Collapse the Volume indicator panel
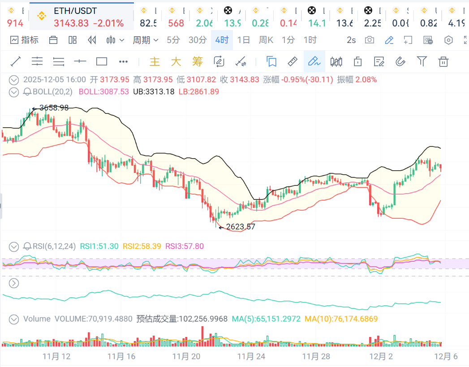Screen dimensions: 469x367 tap(14, 319)
